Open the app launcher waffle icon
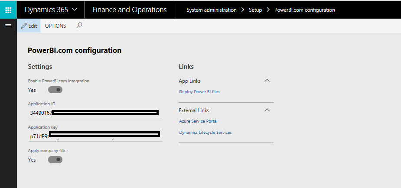Image resolution: width=401 pixels, height=188 pixels. click(8, 10)
